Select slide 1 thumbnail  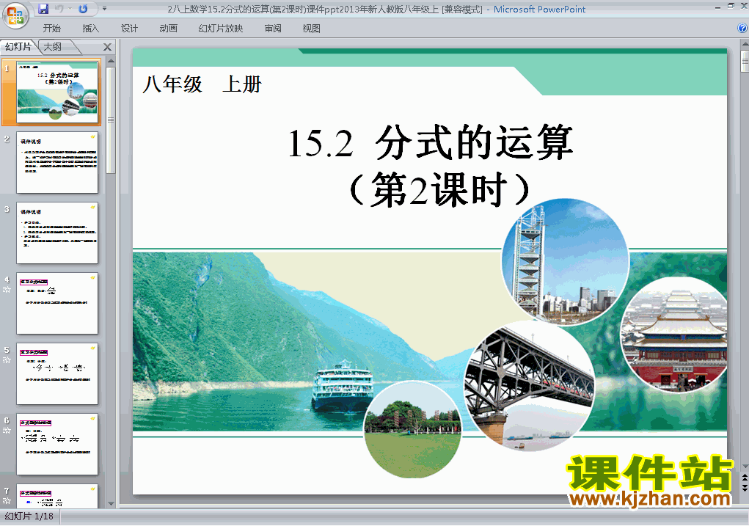point(57,92)
